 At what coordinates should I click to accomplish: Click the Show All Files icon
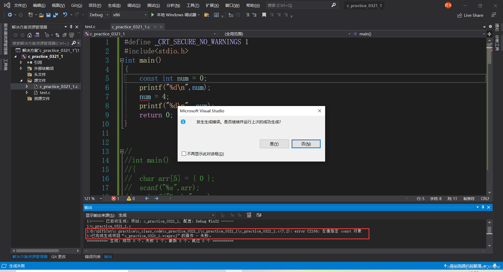[71, 35]
